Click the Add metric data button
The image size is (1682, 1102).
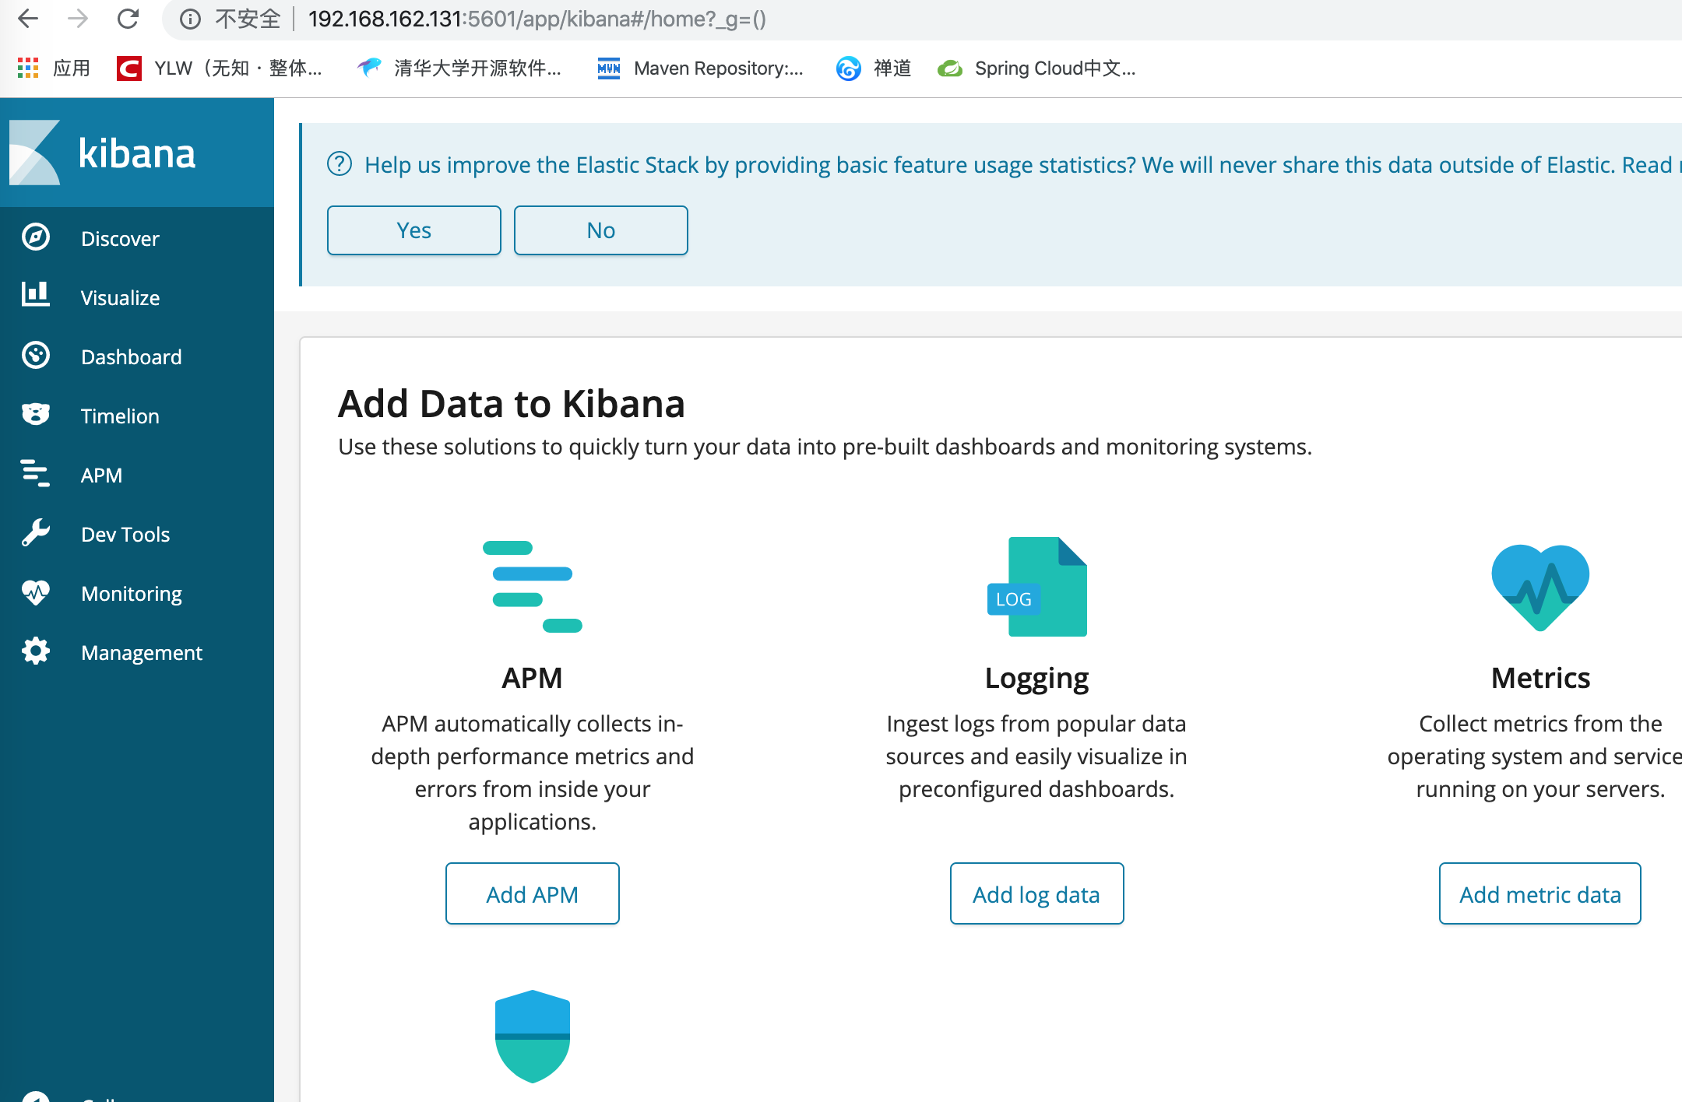(x=1540, y=893)
